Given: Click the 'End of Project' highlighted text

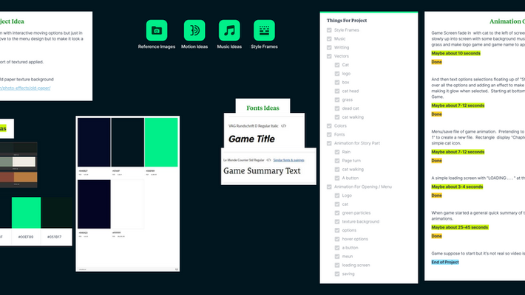Looking at the screenshot, I should [445, 263].
